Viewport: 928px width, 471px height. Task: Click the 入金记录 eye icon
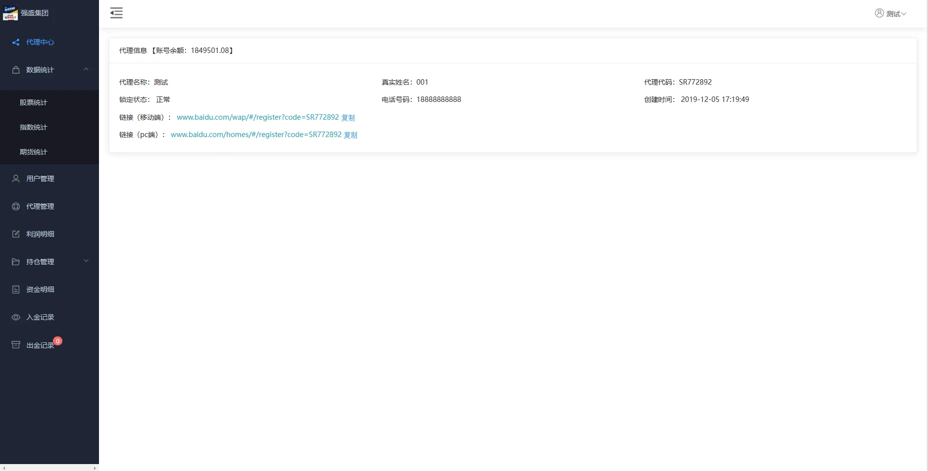coord(16,317)
